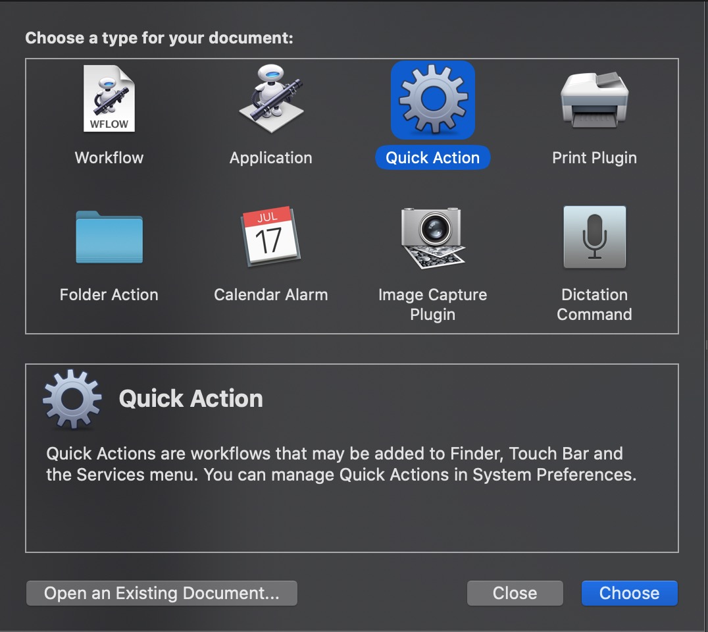
Task: Click the Open an Existing Document button
Action: pos(162,593)
